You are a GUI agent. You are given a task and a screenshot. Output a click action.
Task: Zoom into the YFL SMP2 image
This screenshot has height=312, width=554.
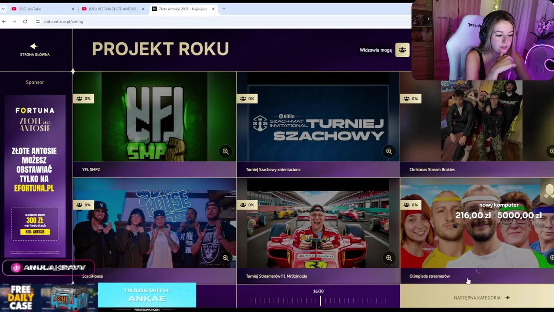pos(225,151)
